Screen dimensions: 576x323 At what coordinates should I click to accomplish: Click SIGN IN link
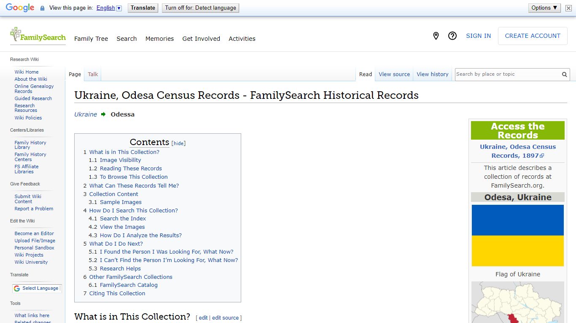pos(478,36)
